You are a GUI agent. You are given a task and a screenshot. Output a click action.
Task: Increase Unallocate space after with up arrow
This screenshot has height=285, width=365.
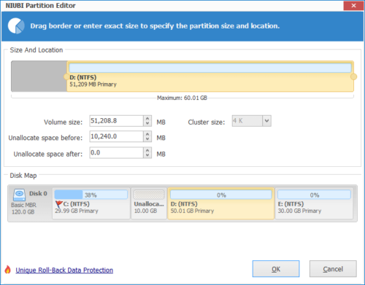[147, 150]
